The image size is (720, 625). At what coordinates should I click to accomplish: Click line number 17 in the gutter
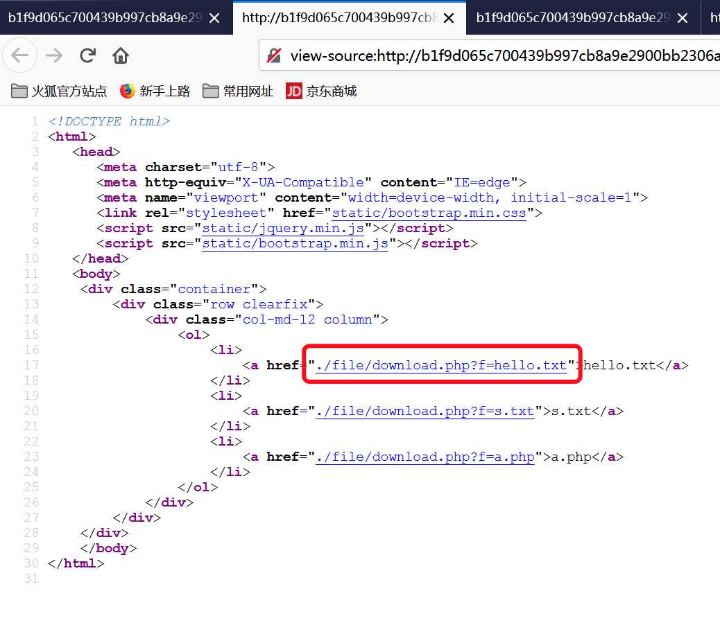(x=31, y=365)
